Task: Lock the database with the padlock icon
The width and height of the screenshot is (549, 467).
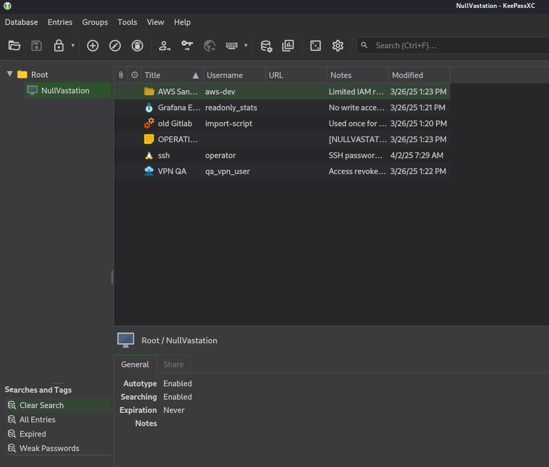Action: 59,46
